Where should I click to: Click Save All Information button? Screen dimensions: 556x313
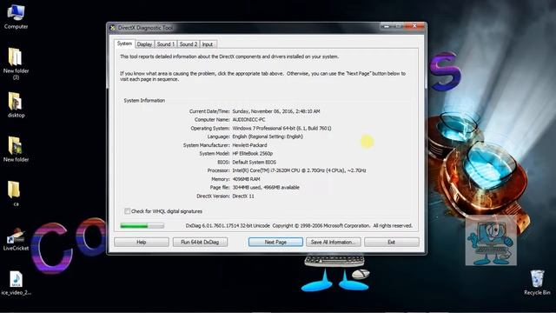[x=334, y=242]
